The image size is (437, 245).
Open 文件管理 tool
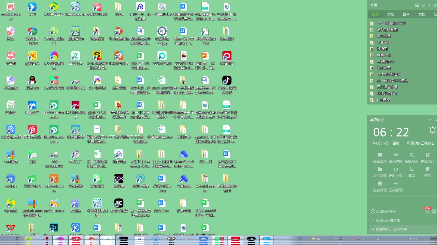pos(380,172)
